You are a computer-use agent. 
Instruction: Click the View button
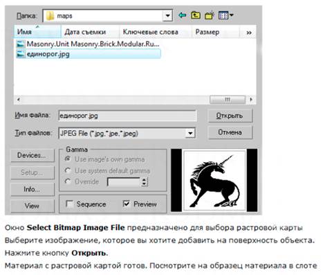coord(33,206)
